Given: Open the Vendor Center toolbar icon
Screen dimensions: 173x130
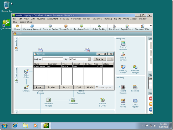Looking at the screenshot, I should click(66, 27).
